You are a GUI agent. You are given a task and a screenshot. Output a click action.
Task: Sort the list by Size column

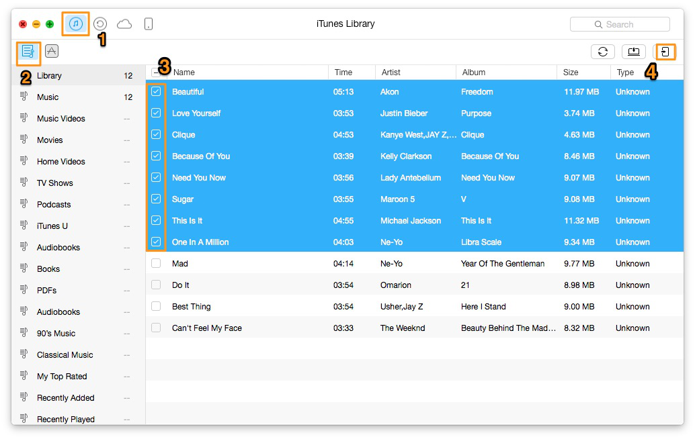click(571, 72)
